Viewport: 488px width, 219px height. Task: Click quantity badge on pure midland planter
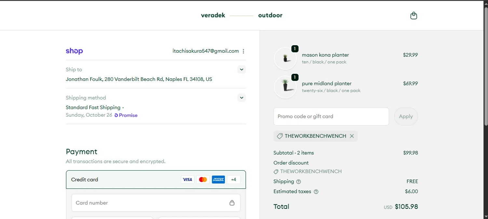pyautogui.click(x=295, y=77)
